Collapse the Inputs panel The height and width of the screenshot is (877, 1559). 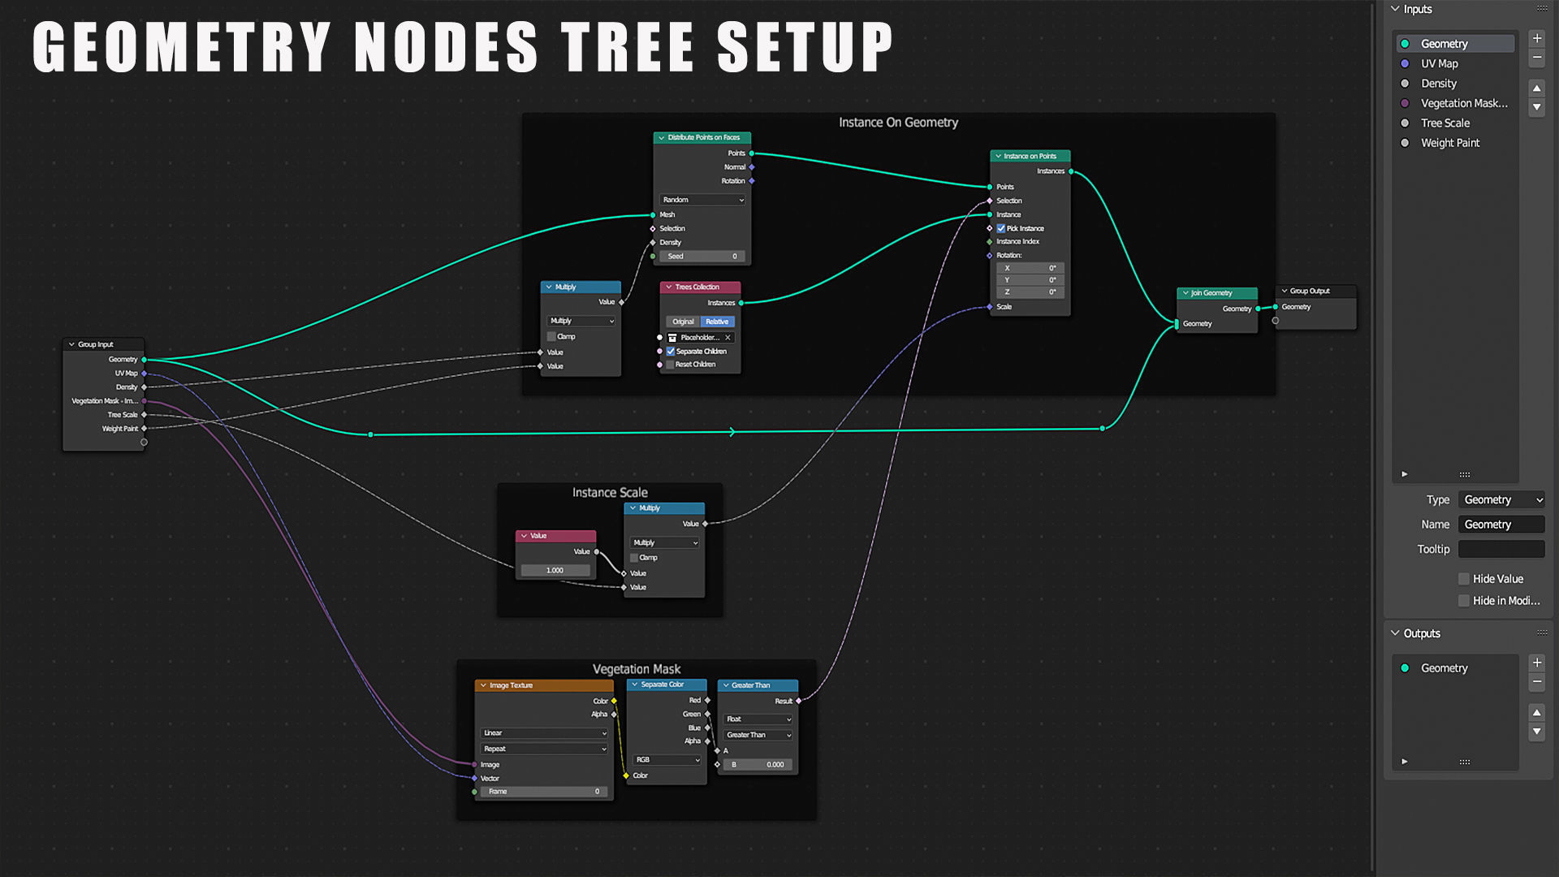click(1395, 9)
